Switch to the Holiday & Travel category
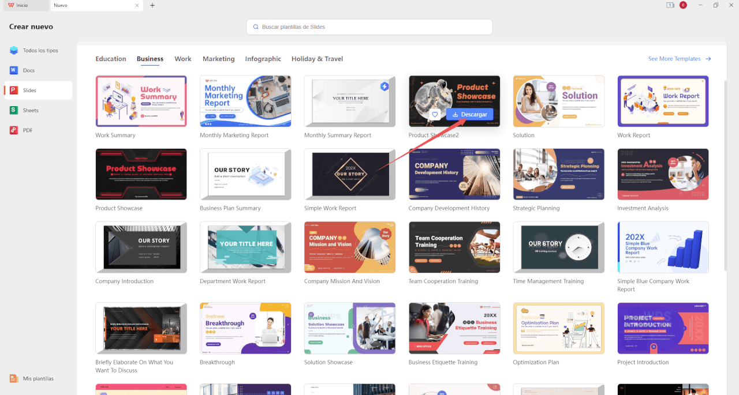The height and width of the screenshot is (395, 739). pyautogui.click(x=317, y=58)
